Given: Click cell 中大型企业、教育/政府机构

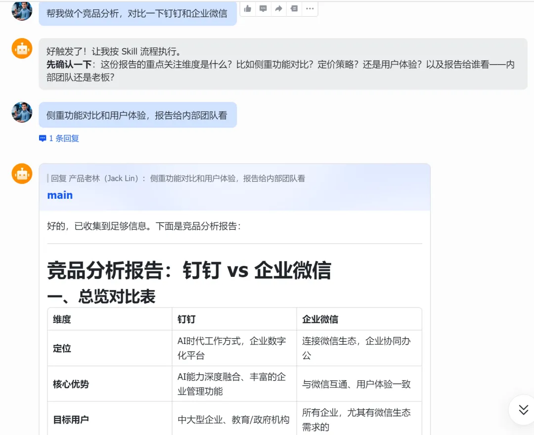Looking at the screenshot, I should point(234,419).
